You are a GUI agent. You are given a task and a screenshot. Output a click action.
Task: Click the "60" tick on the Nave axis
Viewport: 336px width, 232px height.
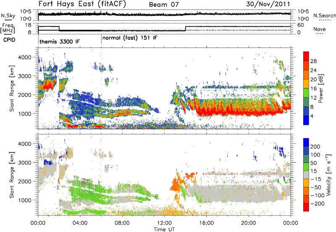[x=301, y=25]
